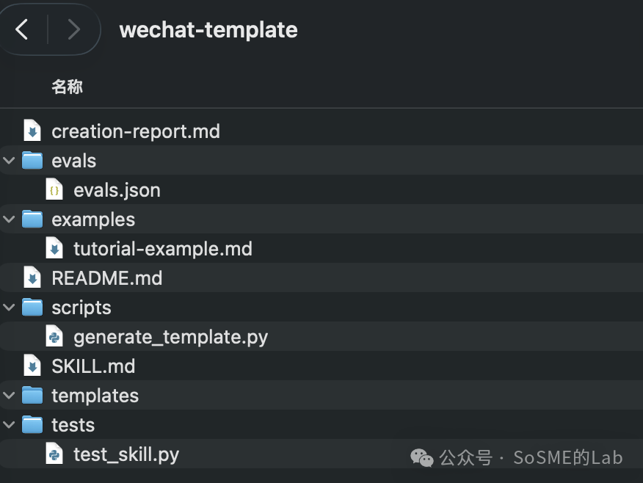Image resolution: width=643 pixels, height=483 pixels.
Task: Click the scripts folder icon
Action: [32, 308]
